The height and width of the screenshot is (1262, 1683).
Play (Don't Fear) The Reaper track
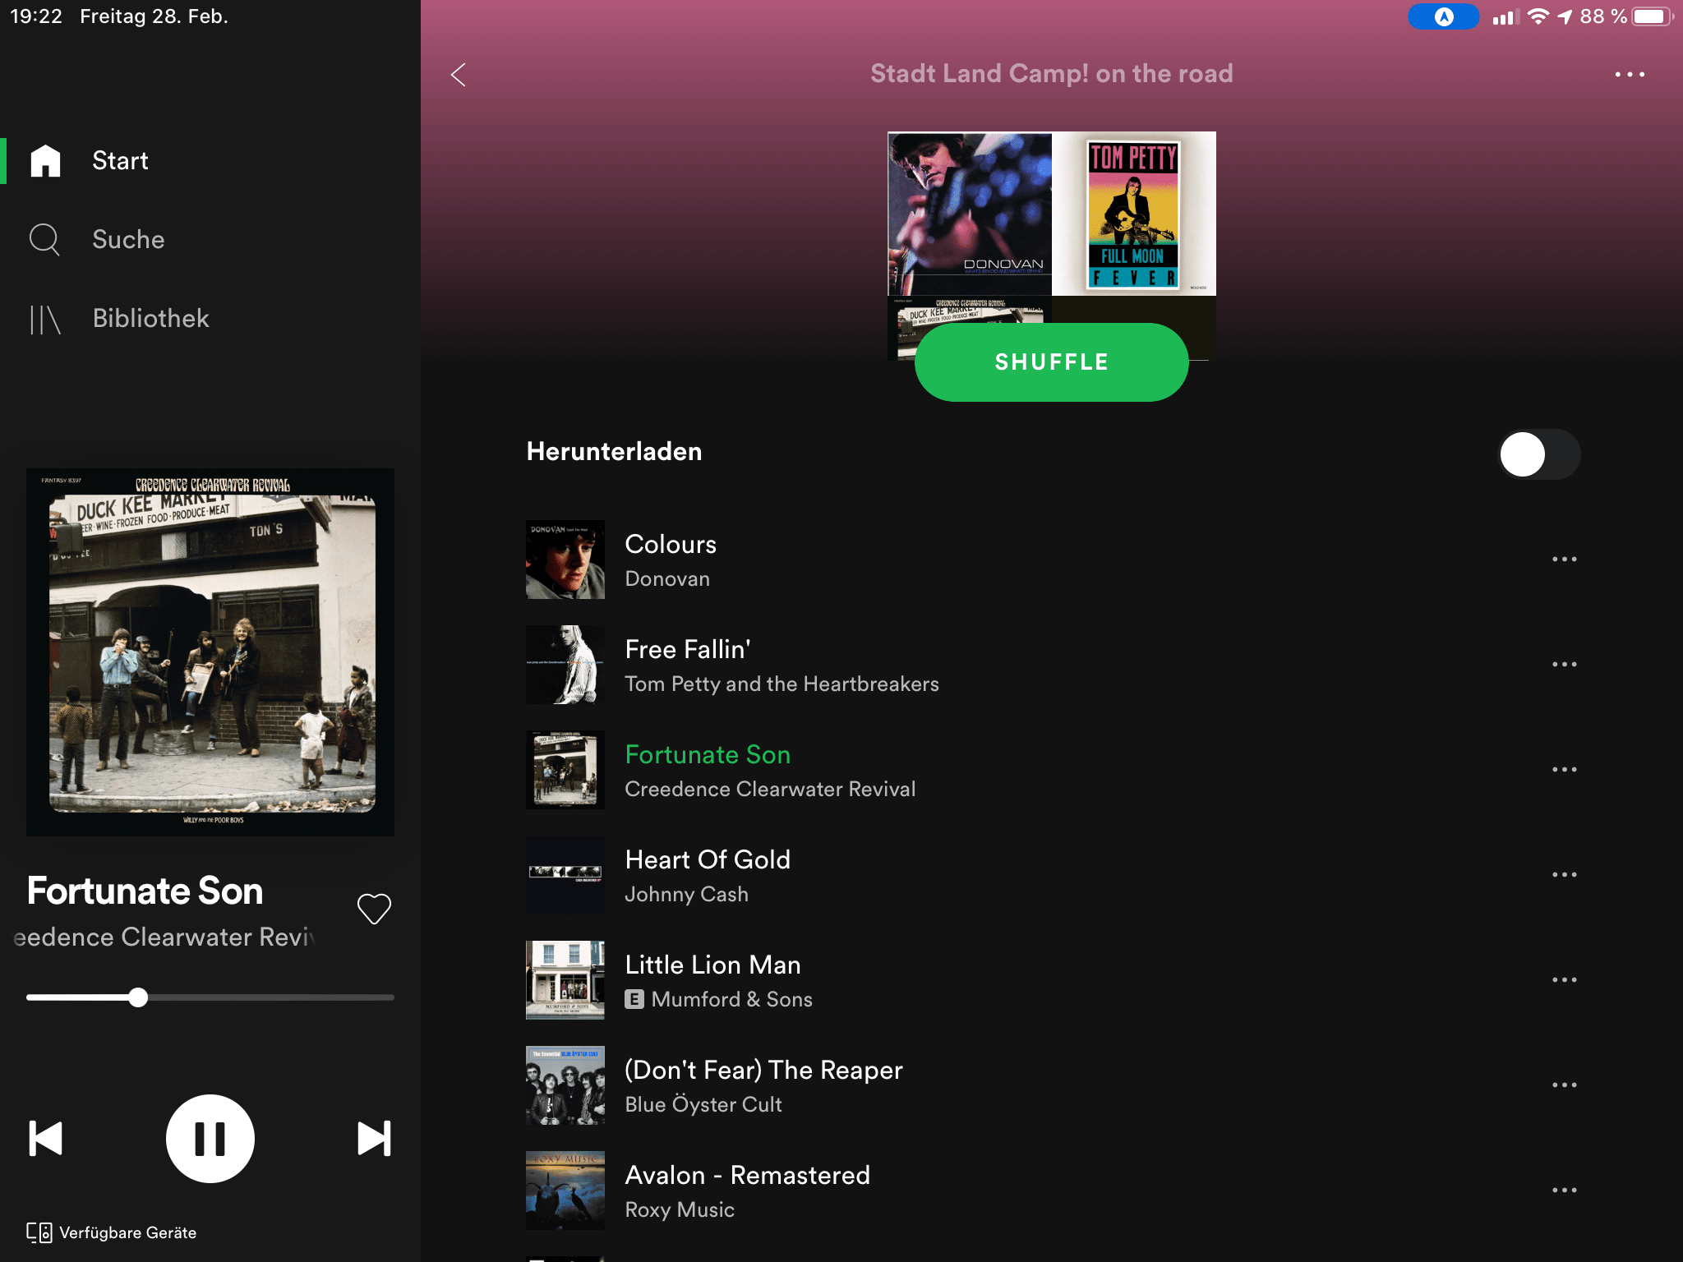[1052, 1085]
